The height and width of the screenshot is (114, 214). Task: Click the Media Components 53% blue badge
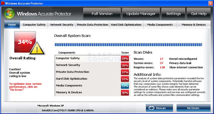(125, 86)
